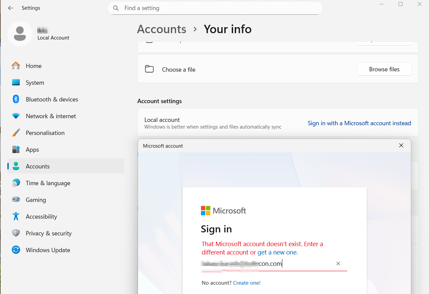Viewport: 429px width, 294px height.
Task: Maximize the Settings window
Action: click(x=401, y=4)
